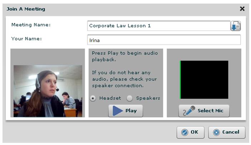Image resolution: width=251 pixels, height=145 pixels.
Task: Click the Join A Meeting title bar
Action: pyautogui.click(x=122, y=9)
